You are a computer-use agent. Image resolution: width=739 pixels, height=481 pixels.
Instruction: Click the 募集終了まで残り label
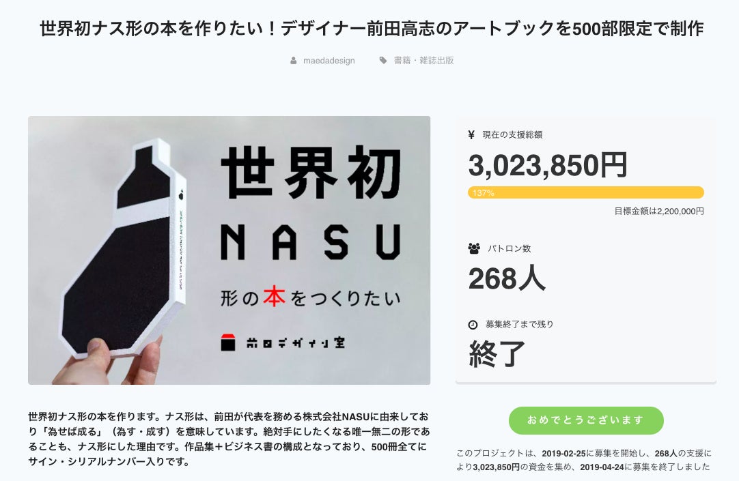(519, 325)
